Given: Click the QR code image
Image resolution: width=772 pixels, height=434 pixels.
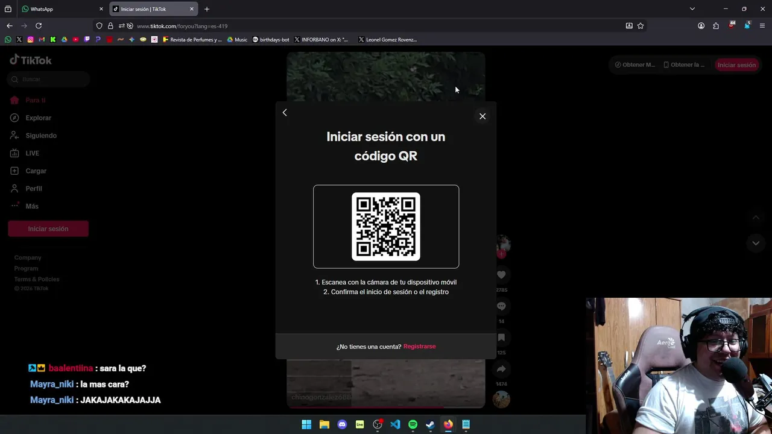Looking at the screenshot, I should [x=386, y=227].
